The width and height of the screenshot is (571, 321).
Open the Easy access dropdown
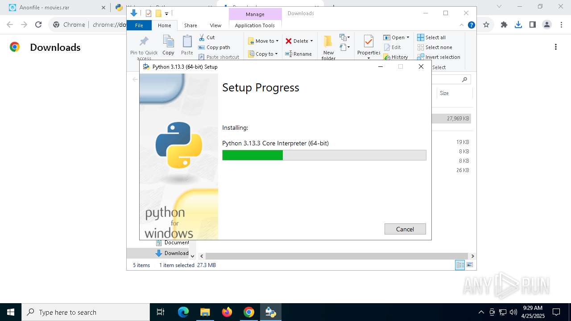pyautogui.click(x=344, y=47)
